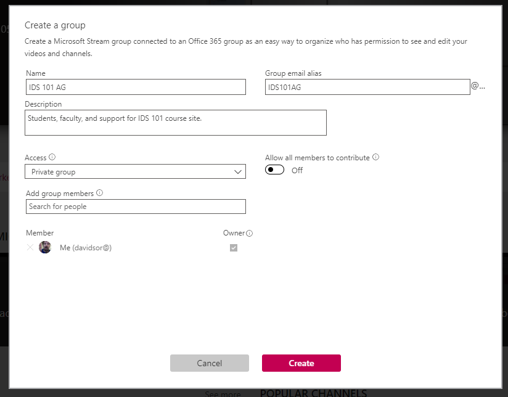This screenshot has height=397, width=508.
Task: Click the Search for people field
Action: [x=136, y=206]
